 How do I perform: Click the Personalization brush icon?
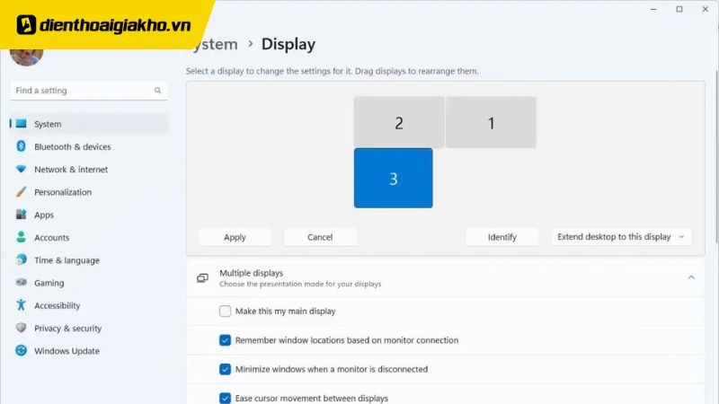(21, 191)
